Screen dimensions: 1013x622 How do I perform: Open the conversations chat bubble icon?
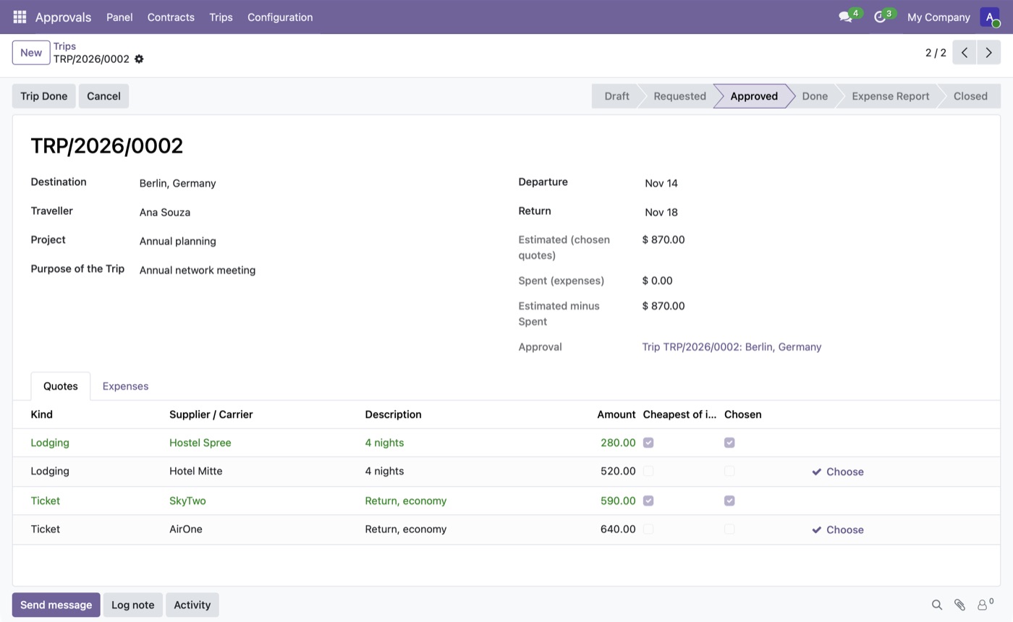(845, 17)
